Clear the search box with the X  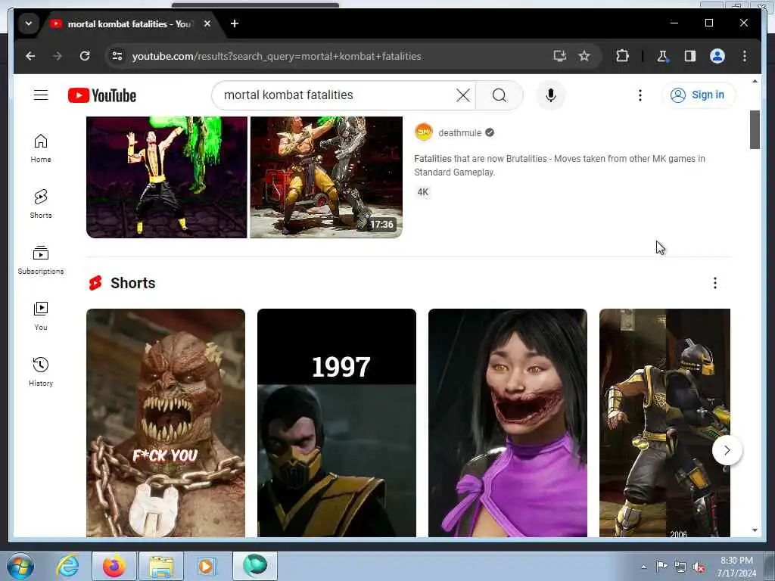pyautogui.click(x=463, y=95)
